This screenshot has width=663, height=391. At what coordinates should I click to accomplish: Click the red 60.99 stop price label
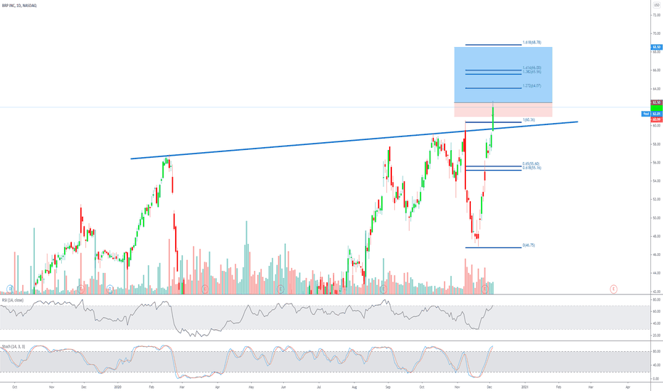click(x=656, y=119)
